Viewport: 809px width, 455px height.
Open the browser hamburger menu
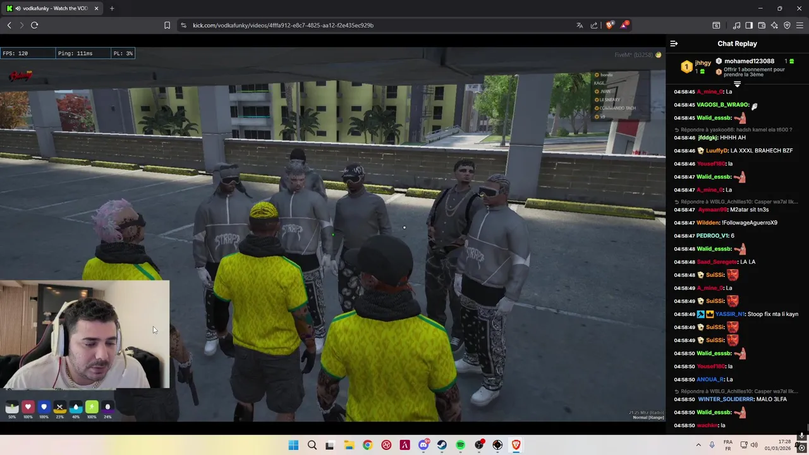click(800, 25)
